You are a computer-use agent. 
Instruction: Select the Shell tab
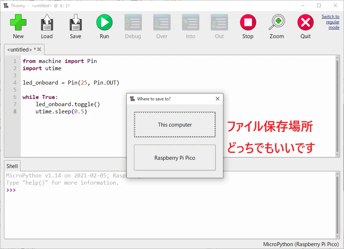pos(12,166)
